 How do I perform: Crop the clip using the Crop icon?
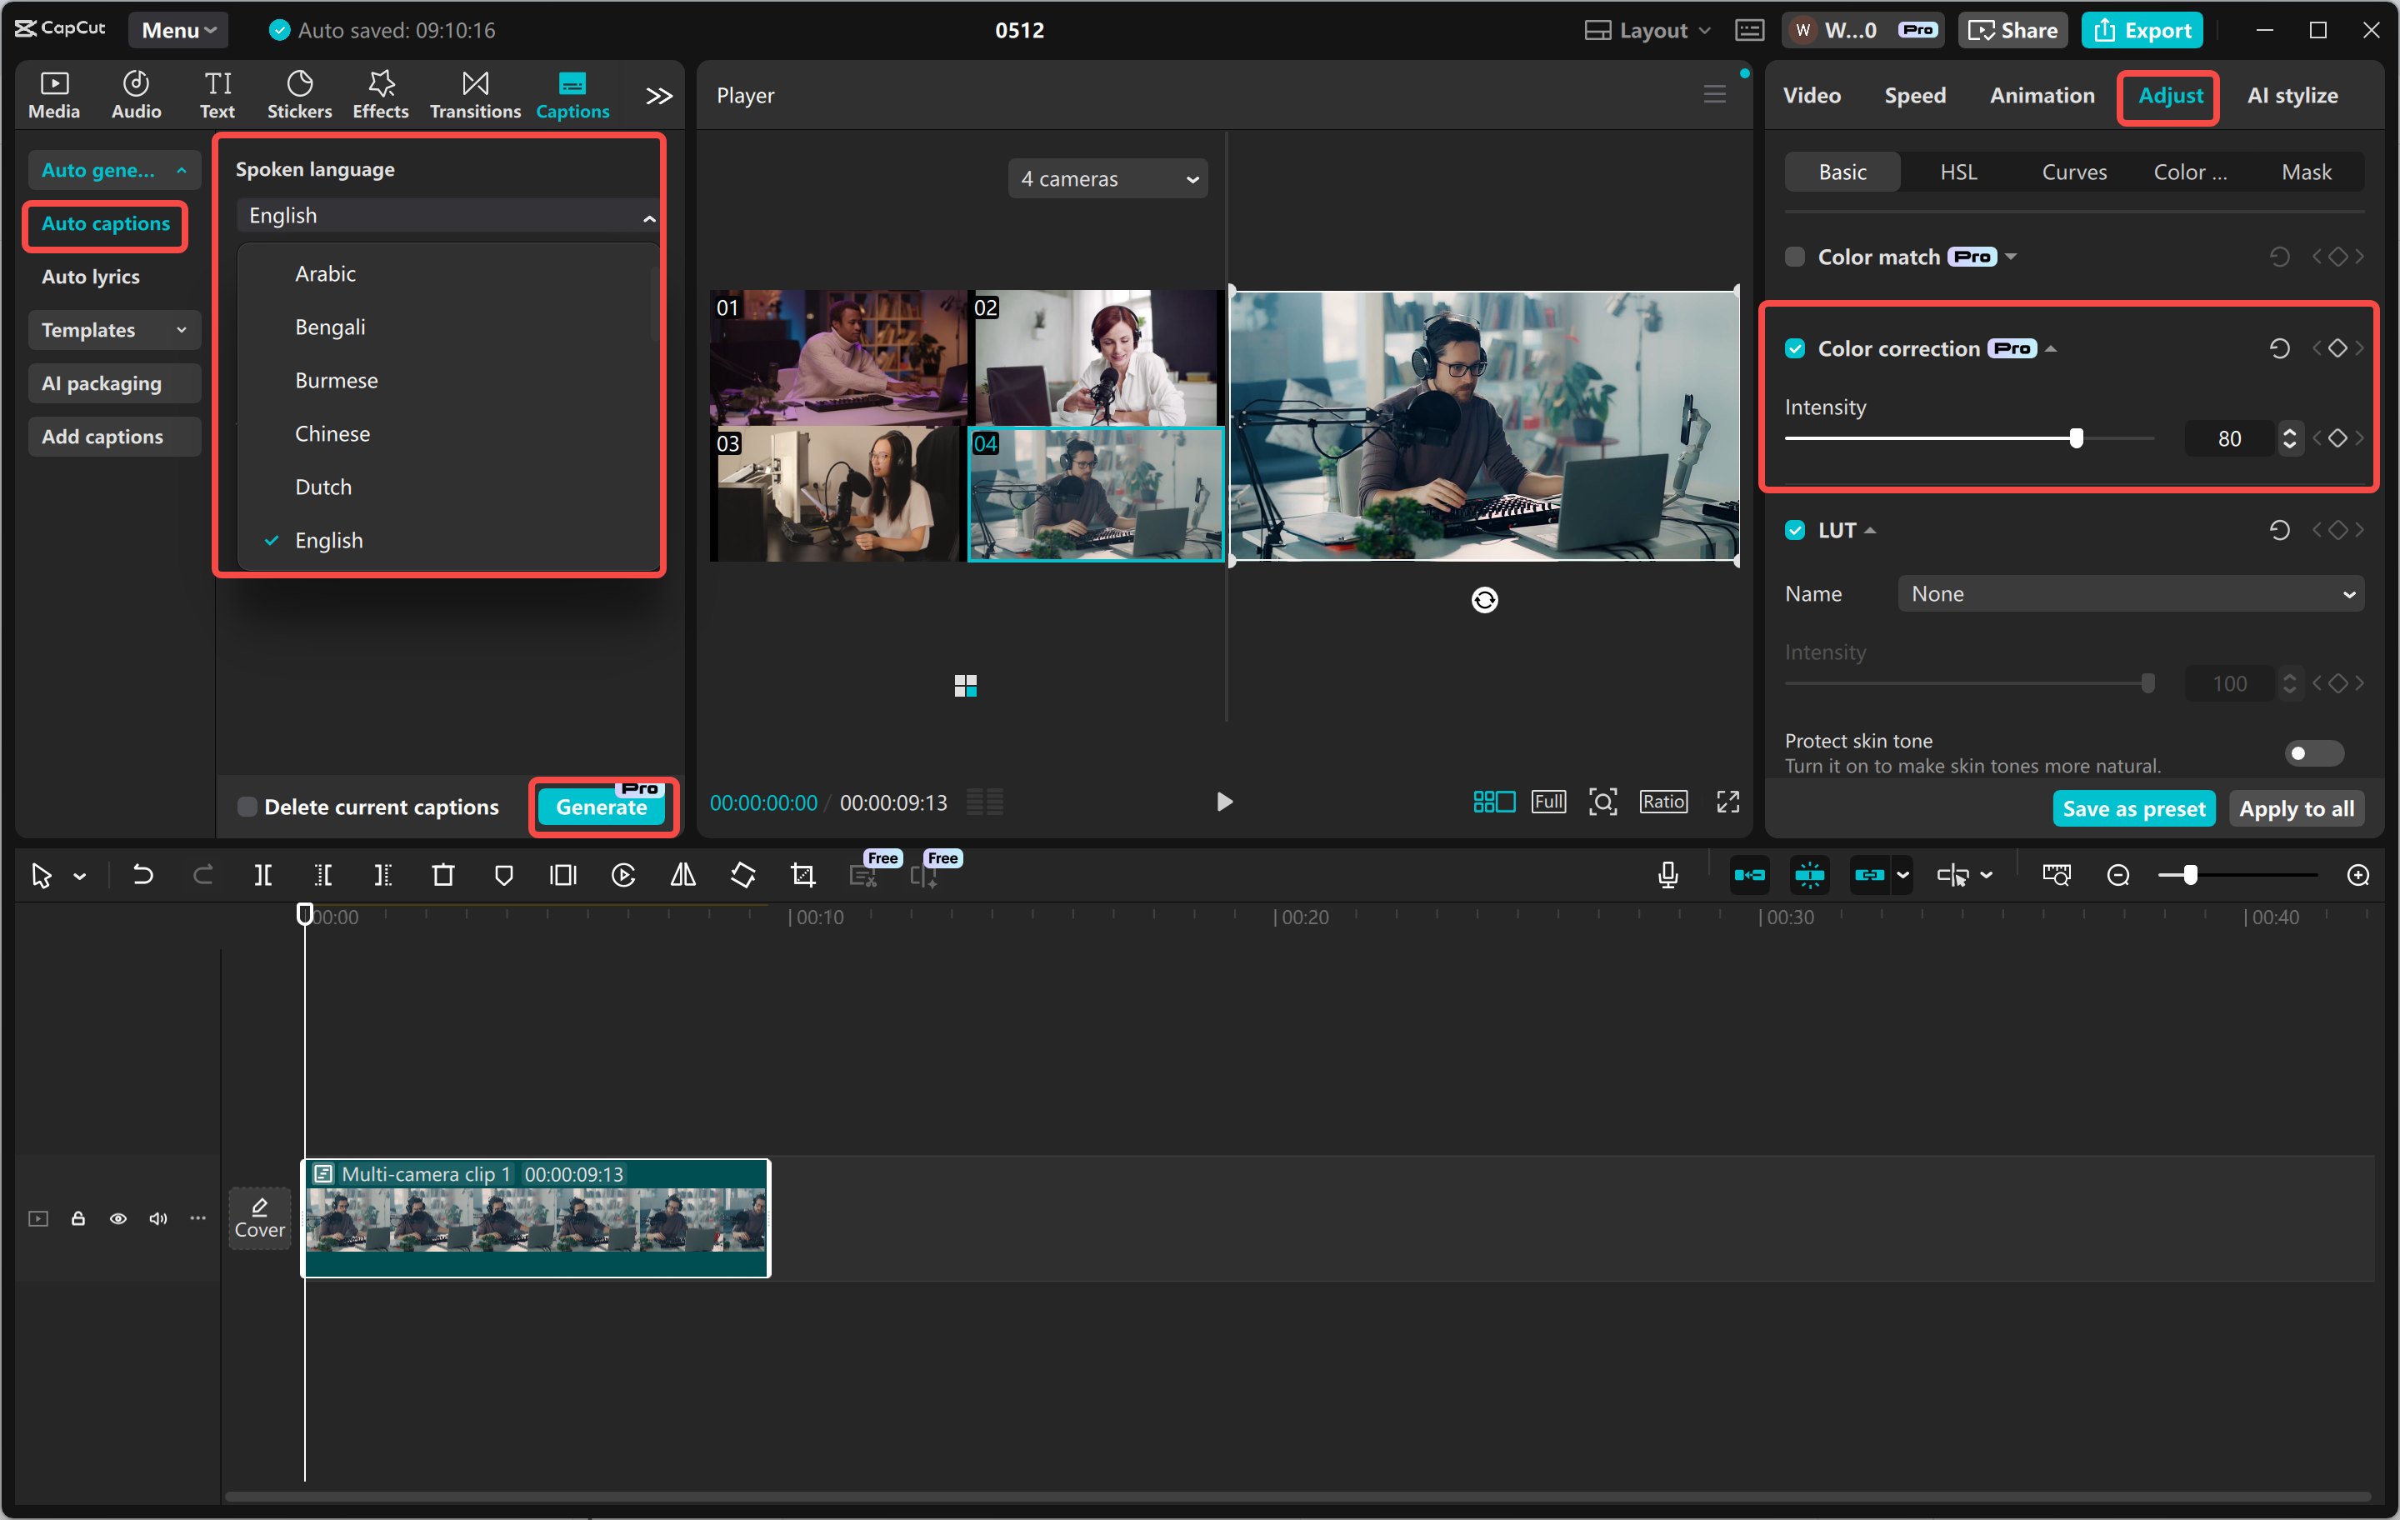click(802, 874)
